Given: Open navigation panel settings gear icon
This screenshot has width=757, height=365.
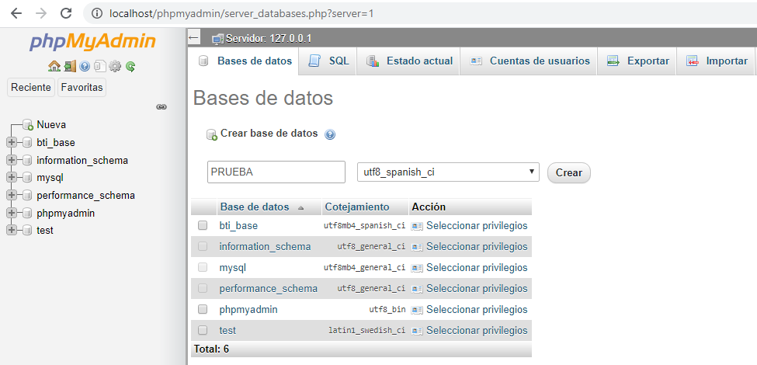Looking at the screenshot, I should (115, 66).
